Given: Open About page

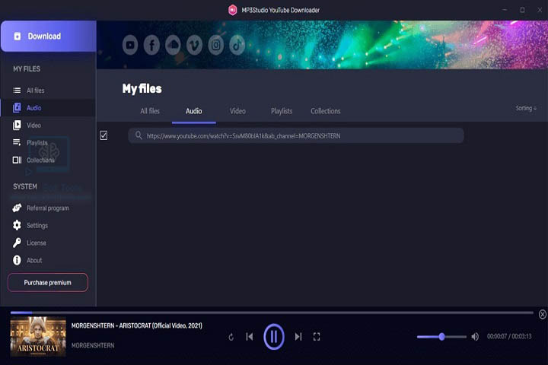Looking at the screenshot, I should pyautogui.click(x=48, y=261).
